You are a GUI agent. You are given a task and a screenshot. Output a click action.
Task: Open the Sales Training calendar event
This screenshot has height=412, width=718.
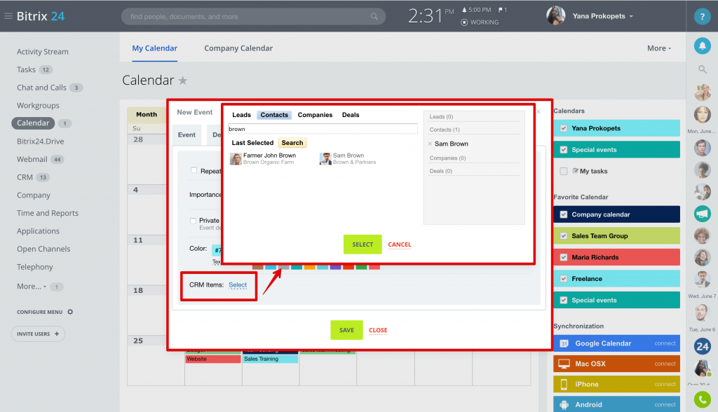click(270, 359)
